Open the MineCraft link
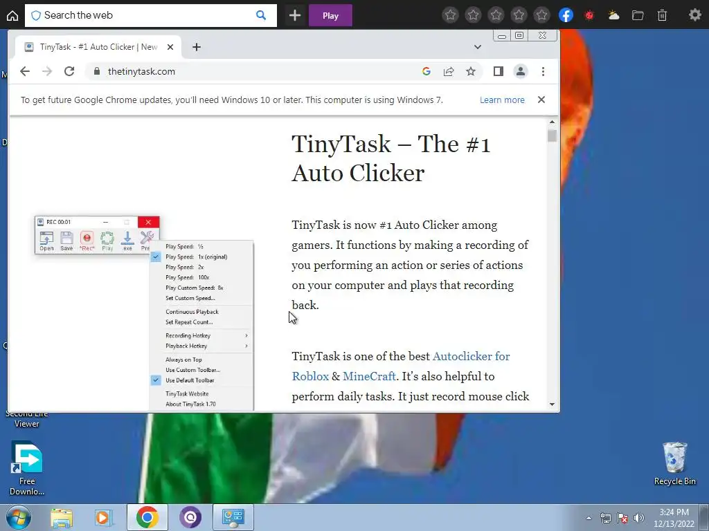The width and height of the screenshot is (709, 531). pyautogui.click(x=369, y=376)
